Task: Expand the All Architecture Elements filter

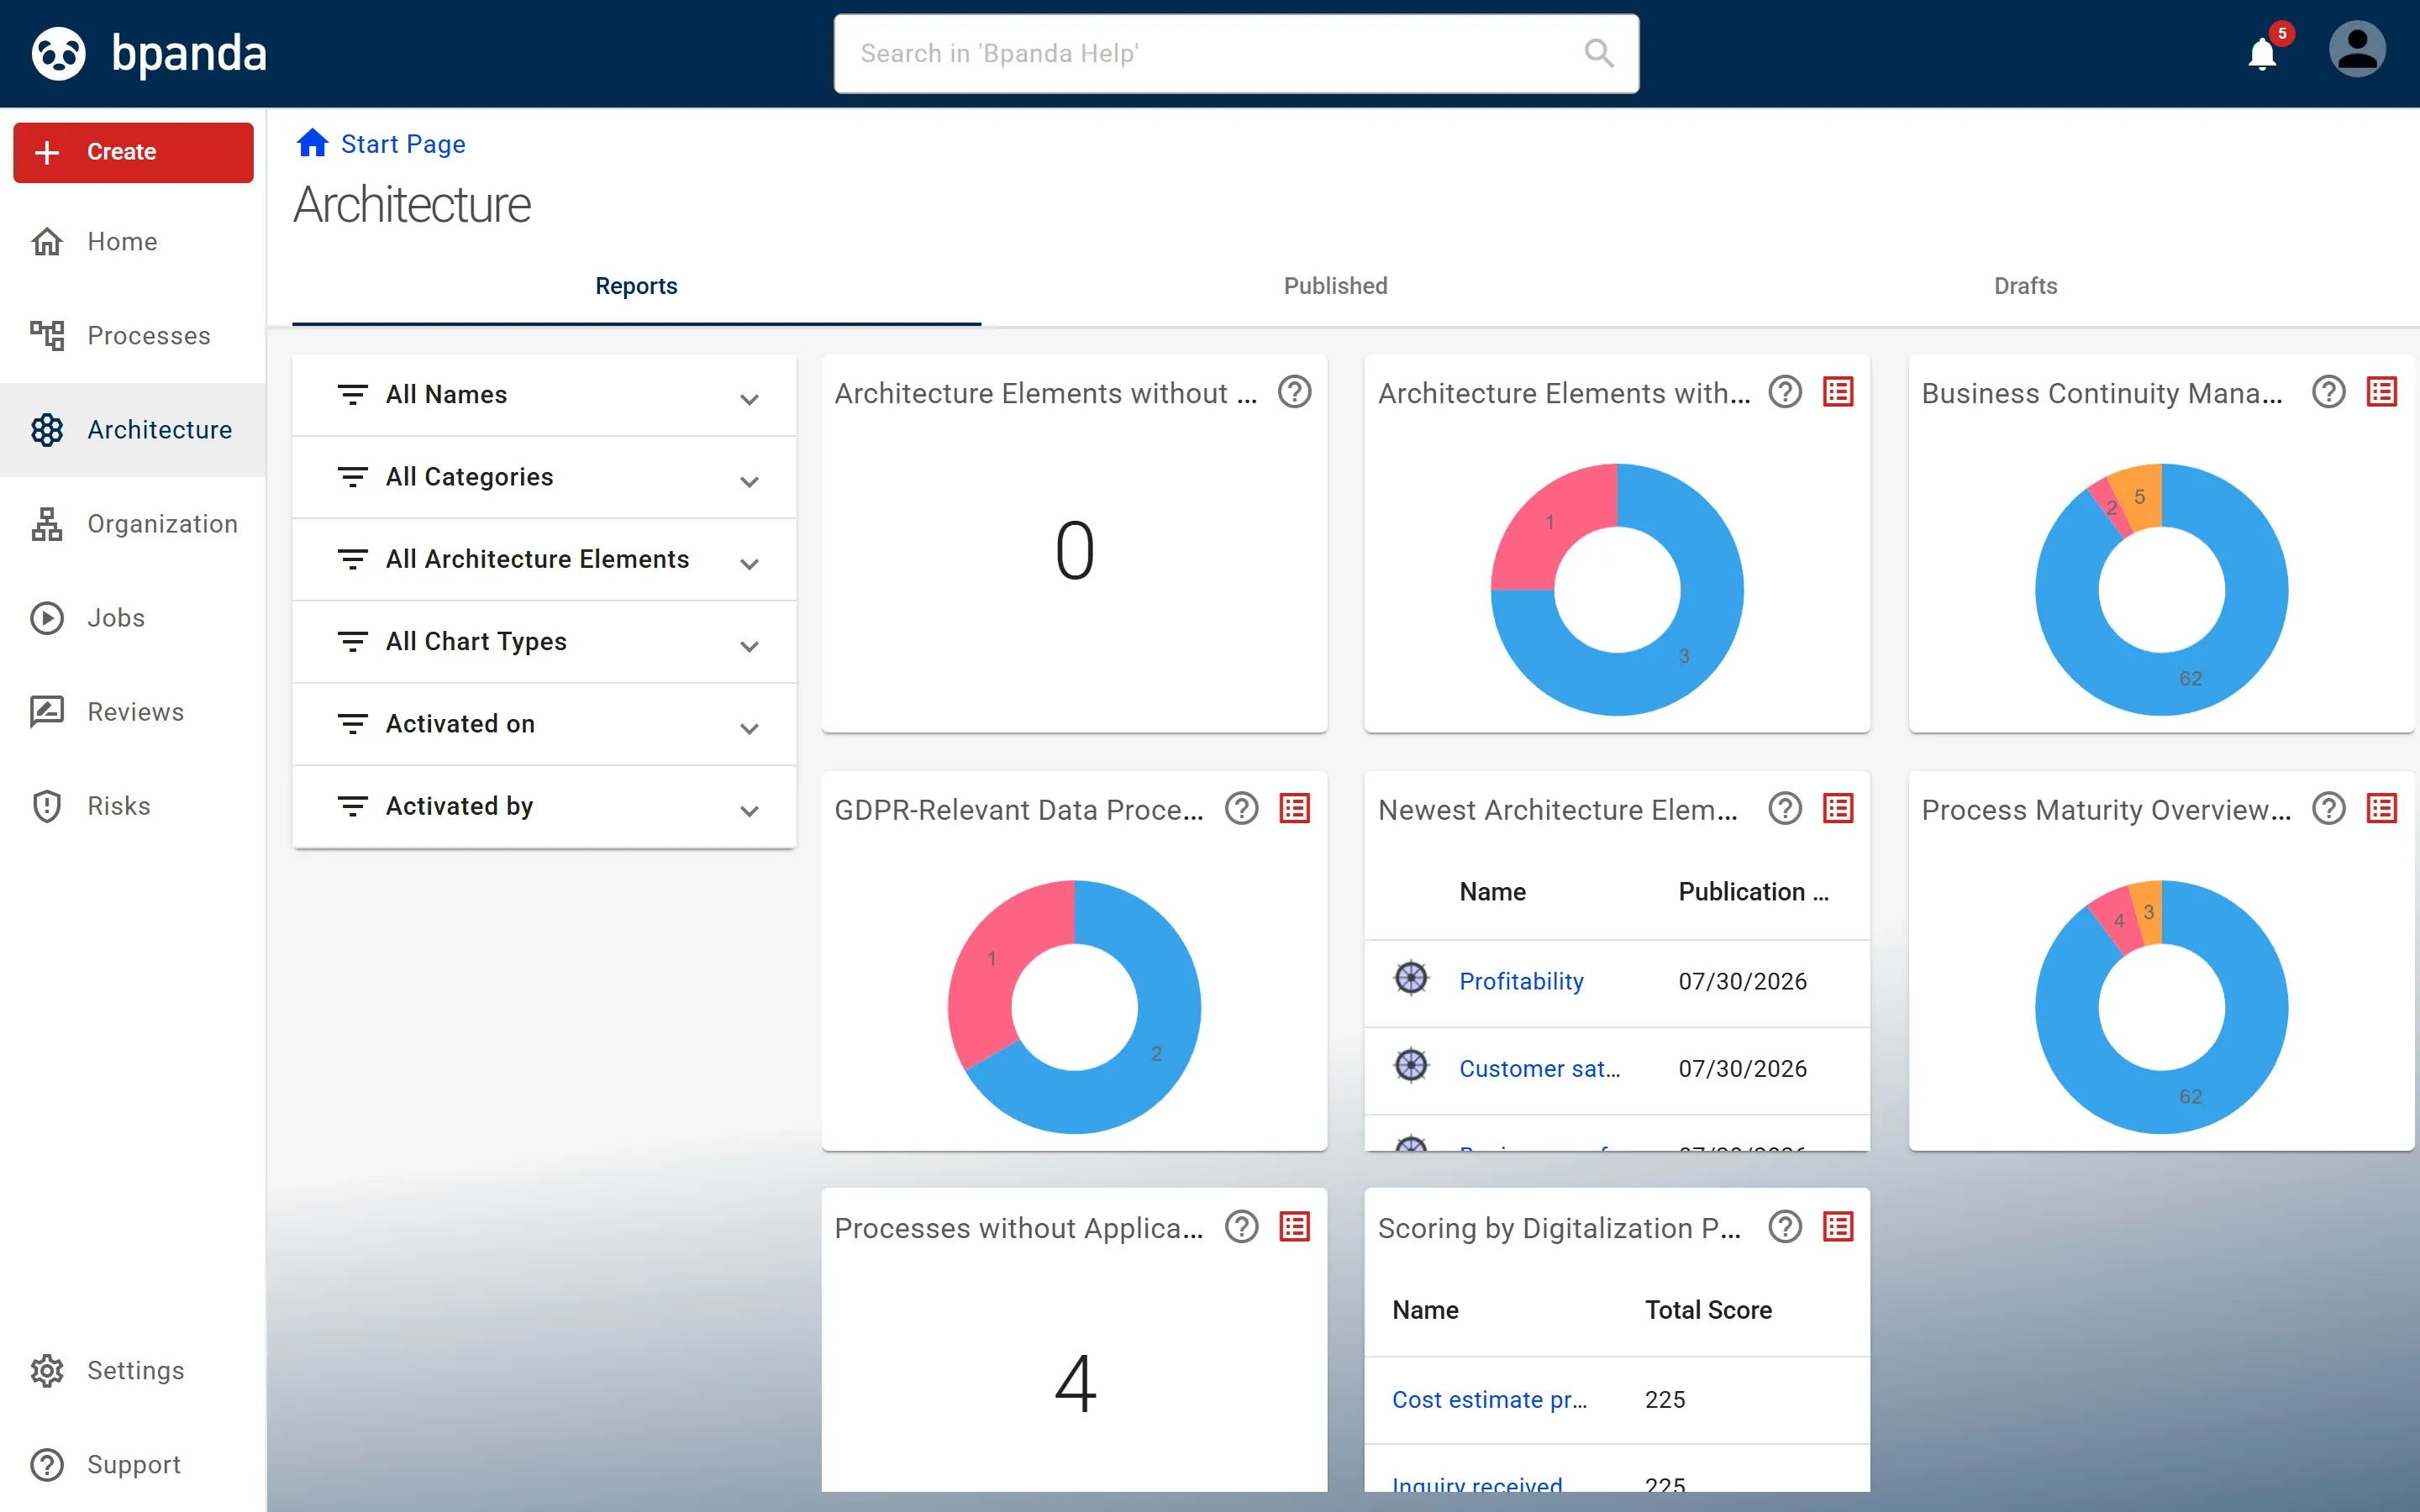Action: pyautogui.click(x=544, y=559)
